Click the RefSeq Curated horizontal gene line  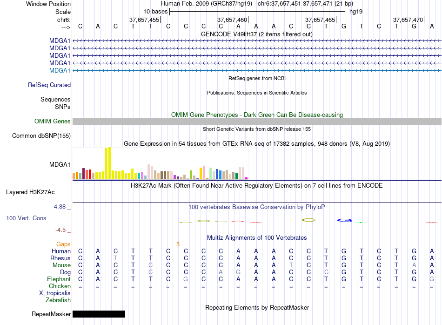point(257,85)
